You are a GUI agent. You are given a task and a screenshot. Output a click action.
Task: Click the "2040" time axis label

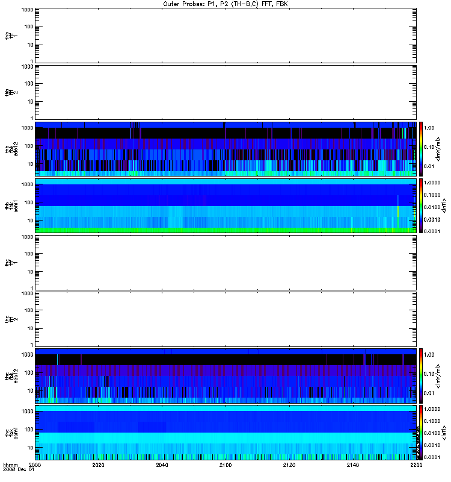pyautogui.click(x=162, y=465)
